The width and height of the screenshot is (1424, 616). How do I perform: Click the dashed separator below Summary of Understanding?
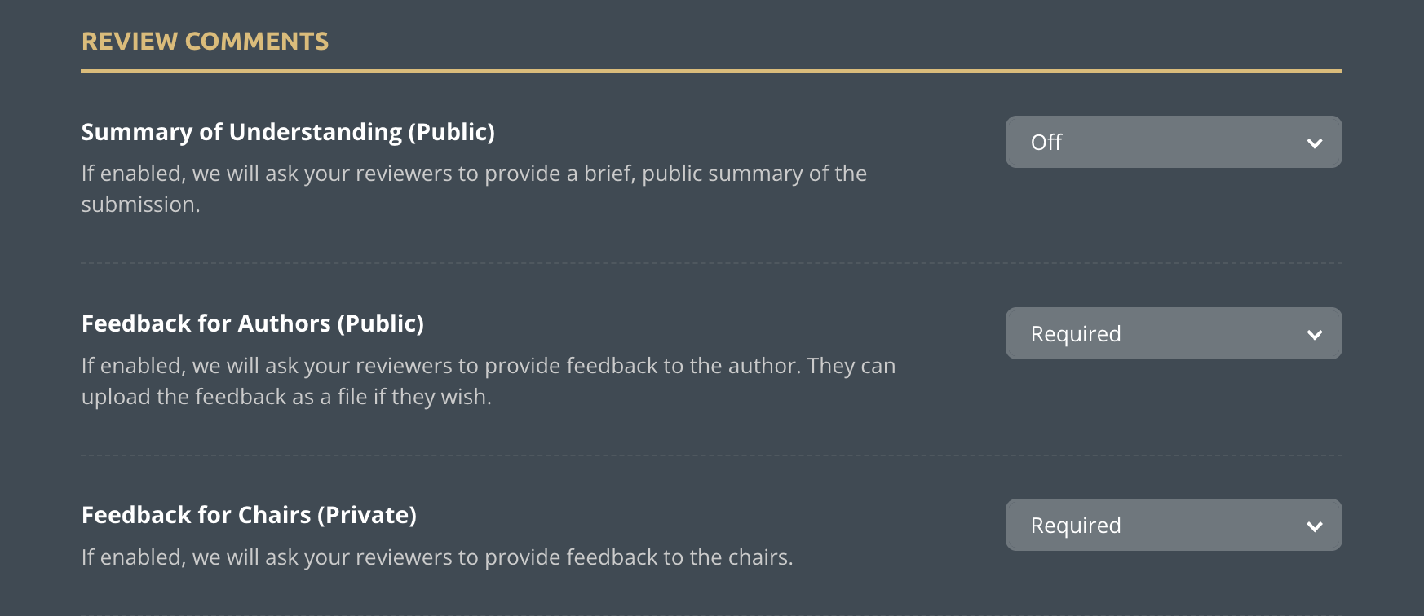(x=711, y=263)
